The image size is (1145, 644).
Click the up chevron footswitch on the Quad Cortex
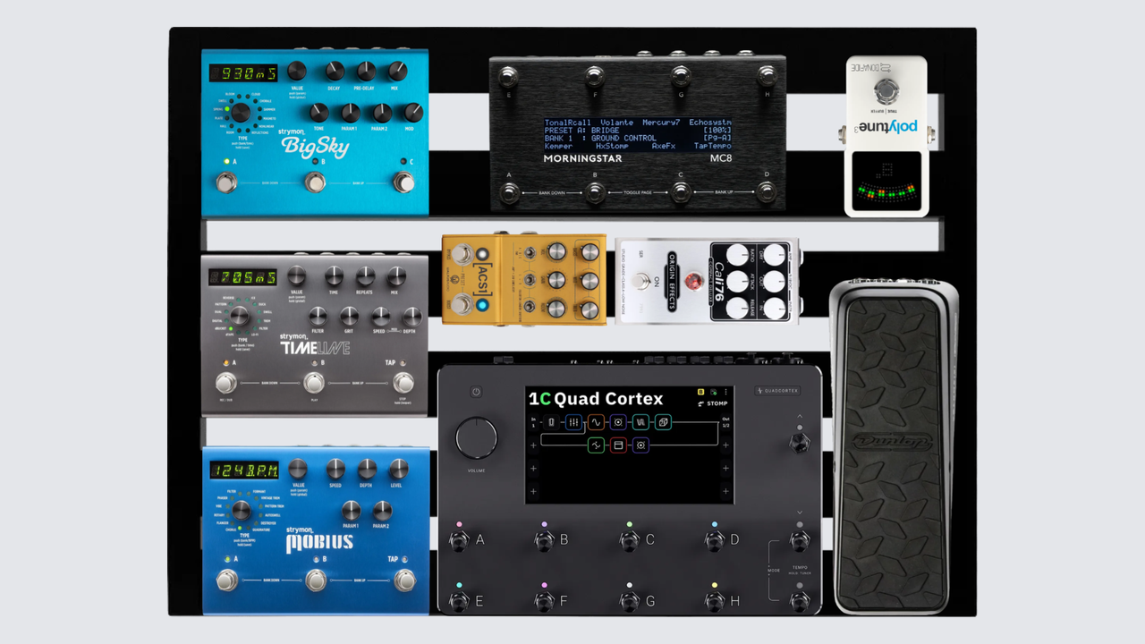click(800, 441)
